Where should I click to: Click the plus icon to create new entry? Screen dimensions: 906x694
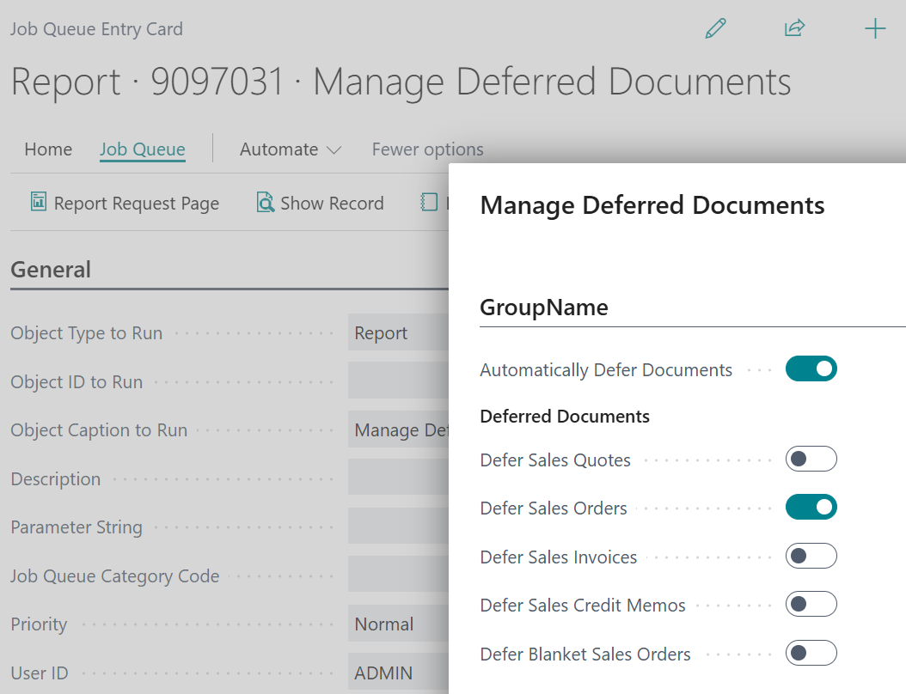pos(875,28)
